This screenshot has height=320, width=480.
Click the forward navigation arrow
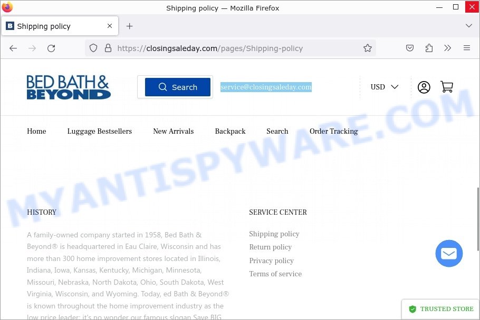coord(32,48)
